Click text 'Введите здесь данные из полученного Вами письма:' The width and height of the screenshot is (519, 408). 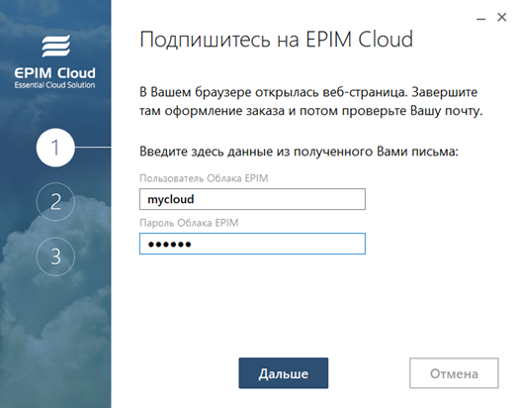pos(299,152)
